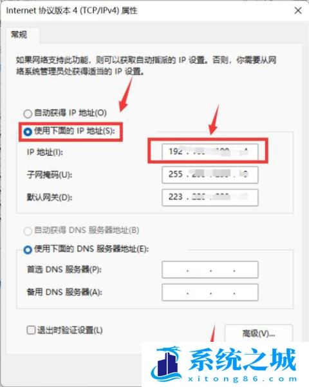Image resolution: width=309 pixels, height=387 pixels.
Task: Click the 192 octet in IP address
Action: pos(175,151)
